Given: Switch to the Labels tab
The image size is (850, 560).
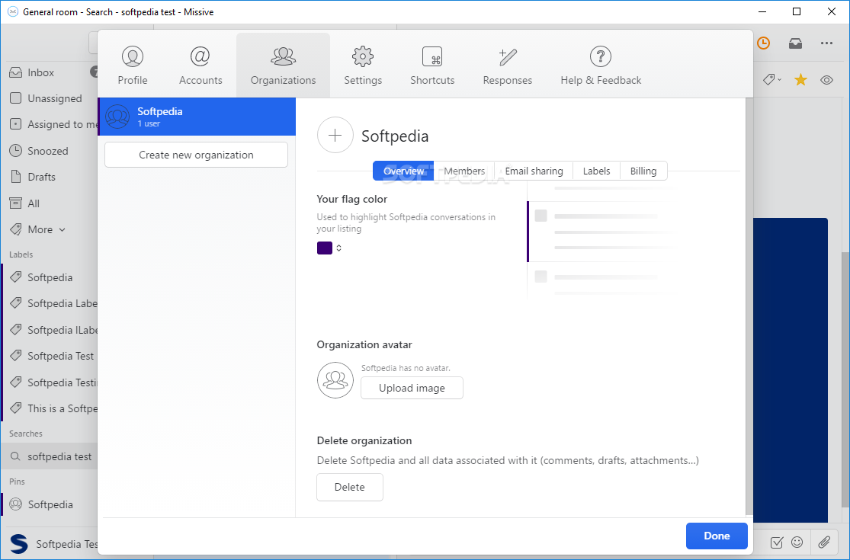Looking at the screenshot, I should point(596,171).
